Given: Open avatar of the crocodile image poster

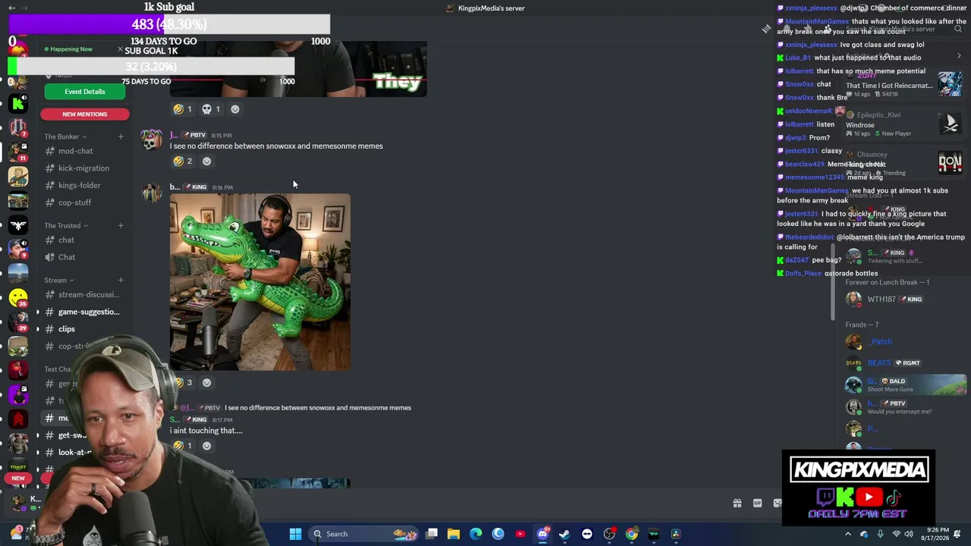Looking at the screenshot, I should pos(152,193).
